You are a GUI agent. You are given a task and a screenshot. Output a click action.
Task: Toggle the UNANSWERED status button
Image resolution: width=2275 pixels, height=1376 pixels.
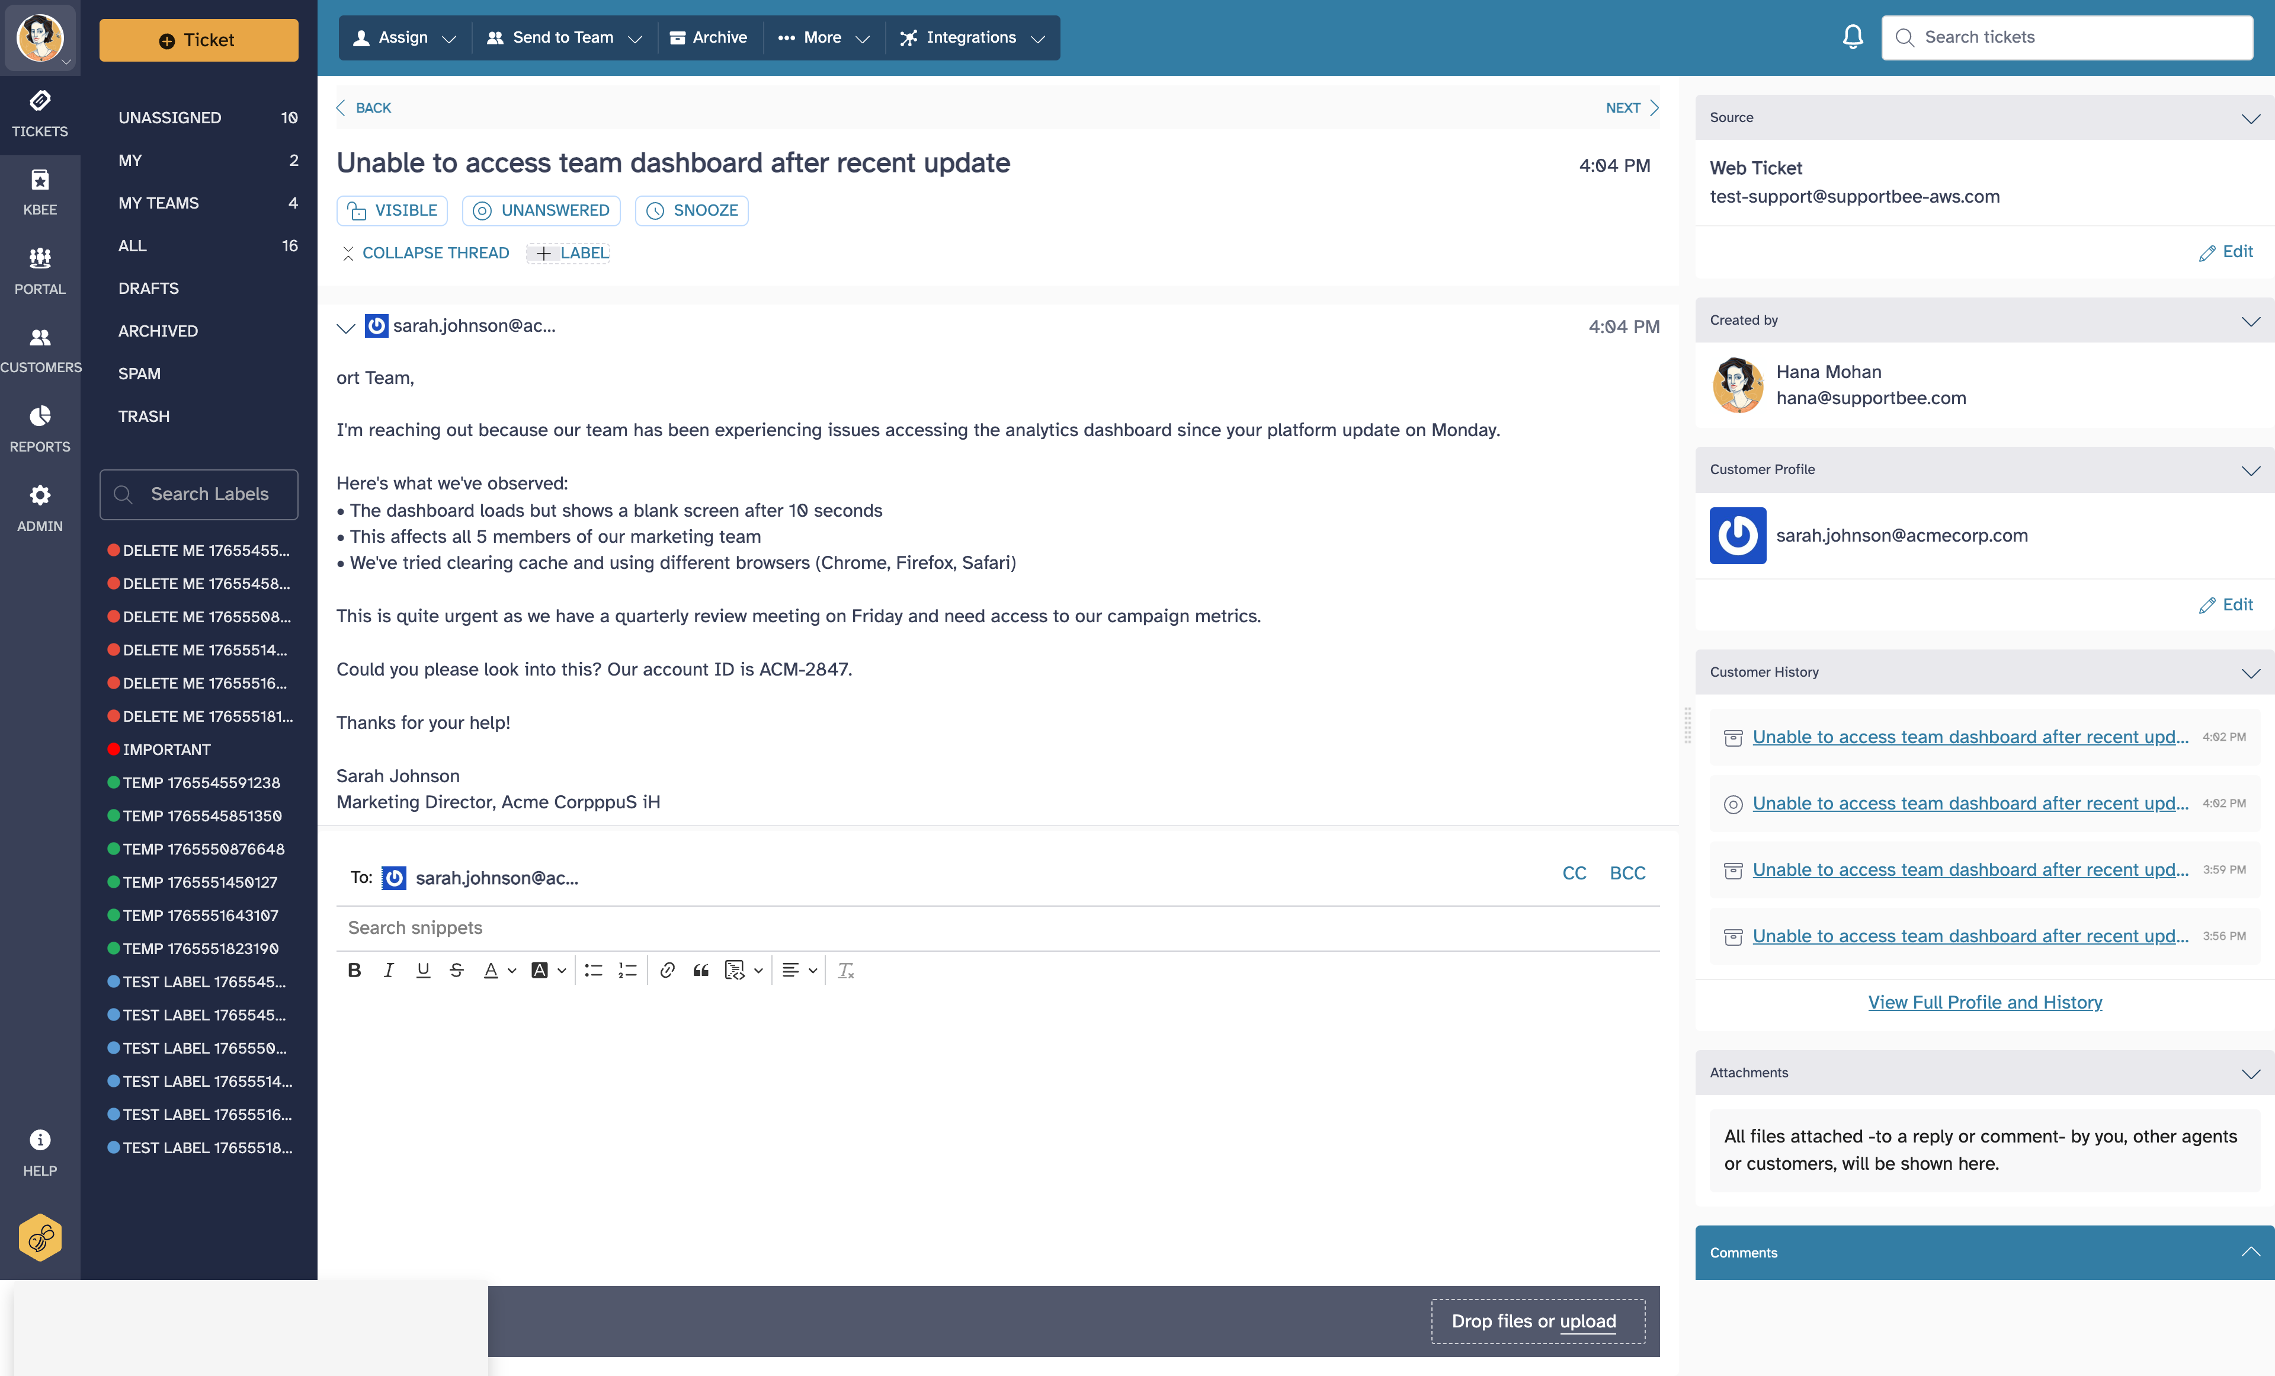(x=541, y=210)
